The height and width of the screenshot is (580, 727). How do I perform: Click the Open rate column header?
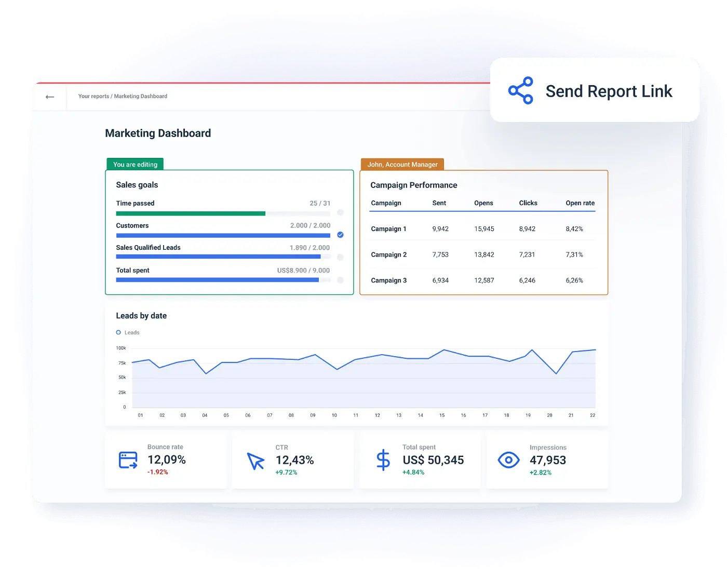[x=580, y=203]
